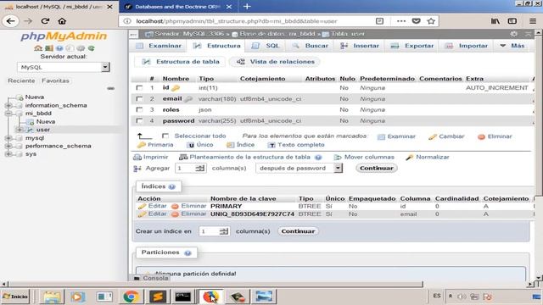
Task: Switch to the Exportar tab
Action: click(412, 46)
